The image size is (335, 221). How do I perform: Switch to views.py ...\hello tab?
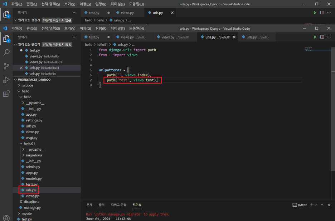click(133, 37)
